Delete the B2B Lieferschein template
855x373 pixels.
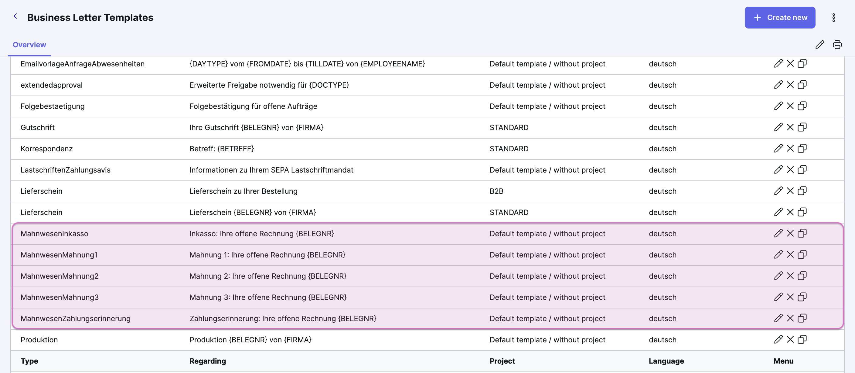pos(790,191)
